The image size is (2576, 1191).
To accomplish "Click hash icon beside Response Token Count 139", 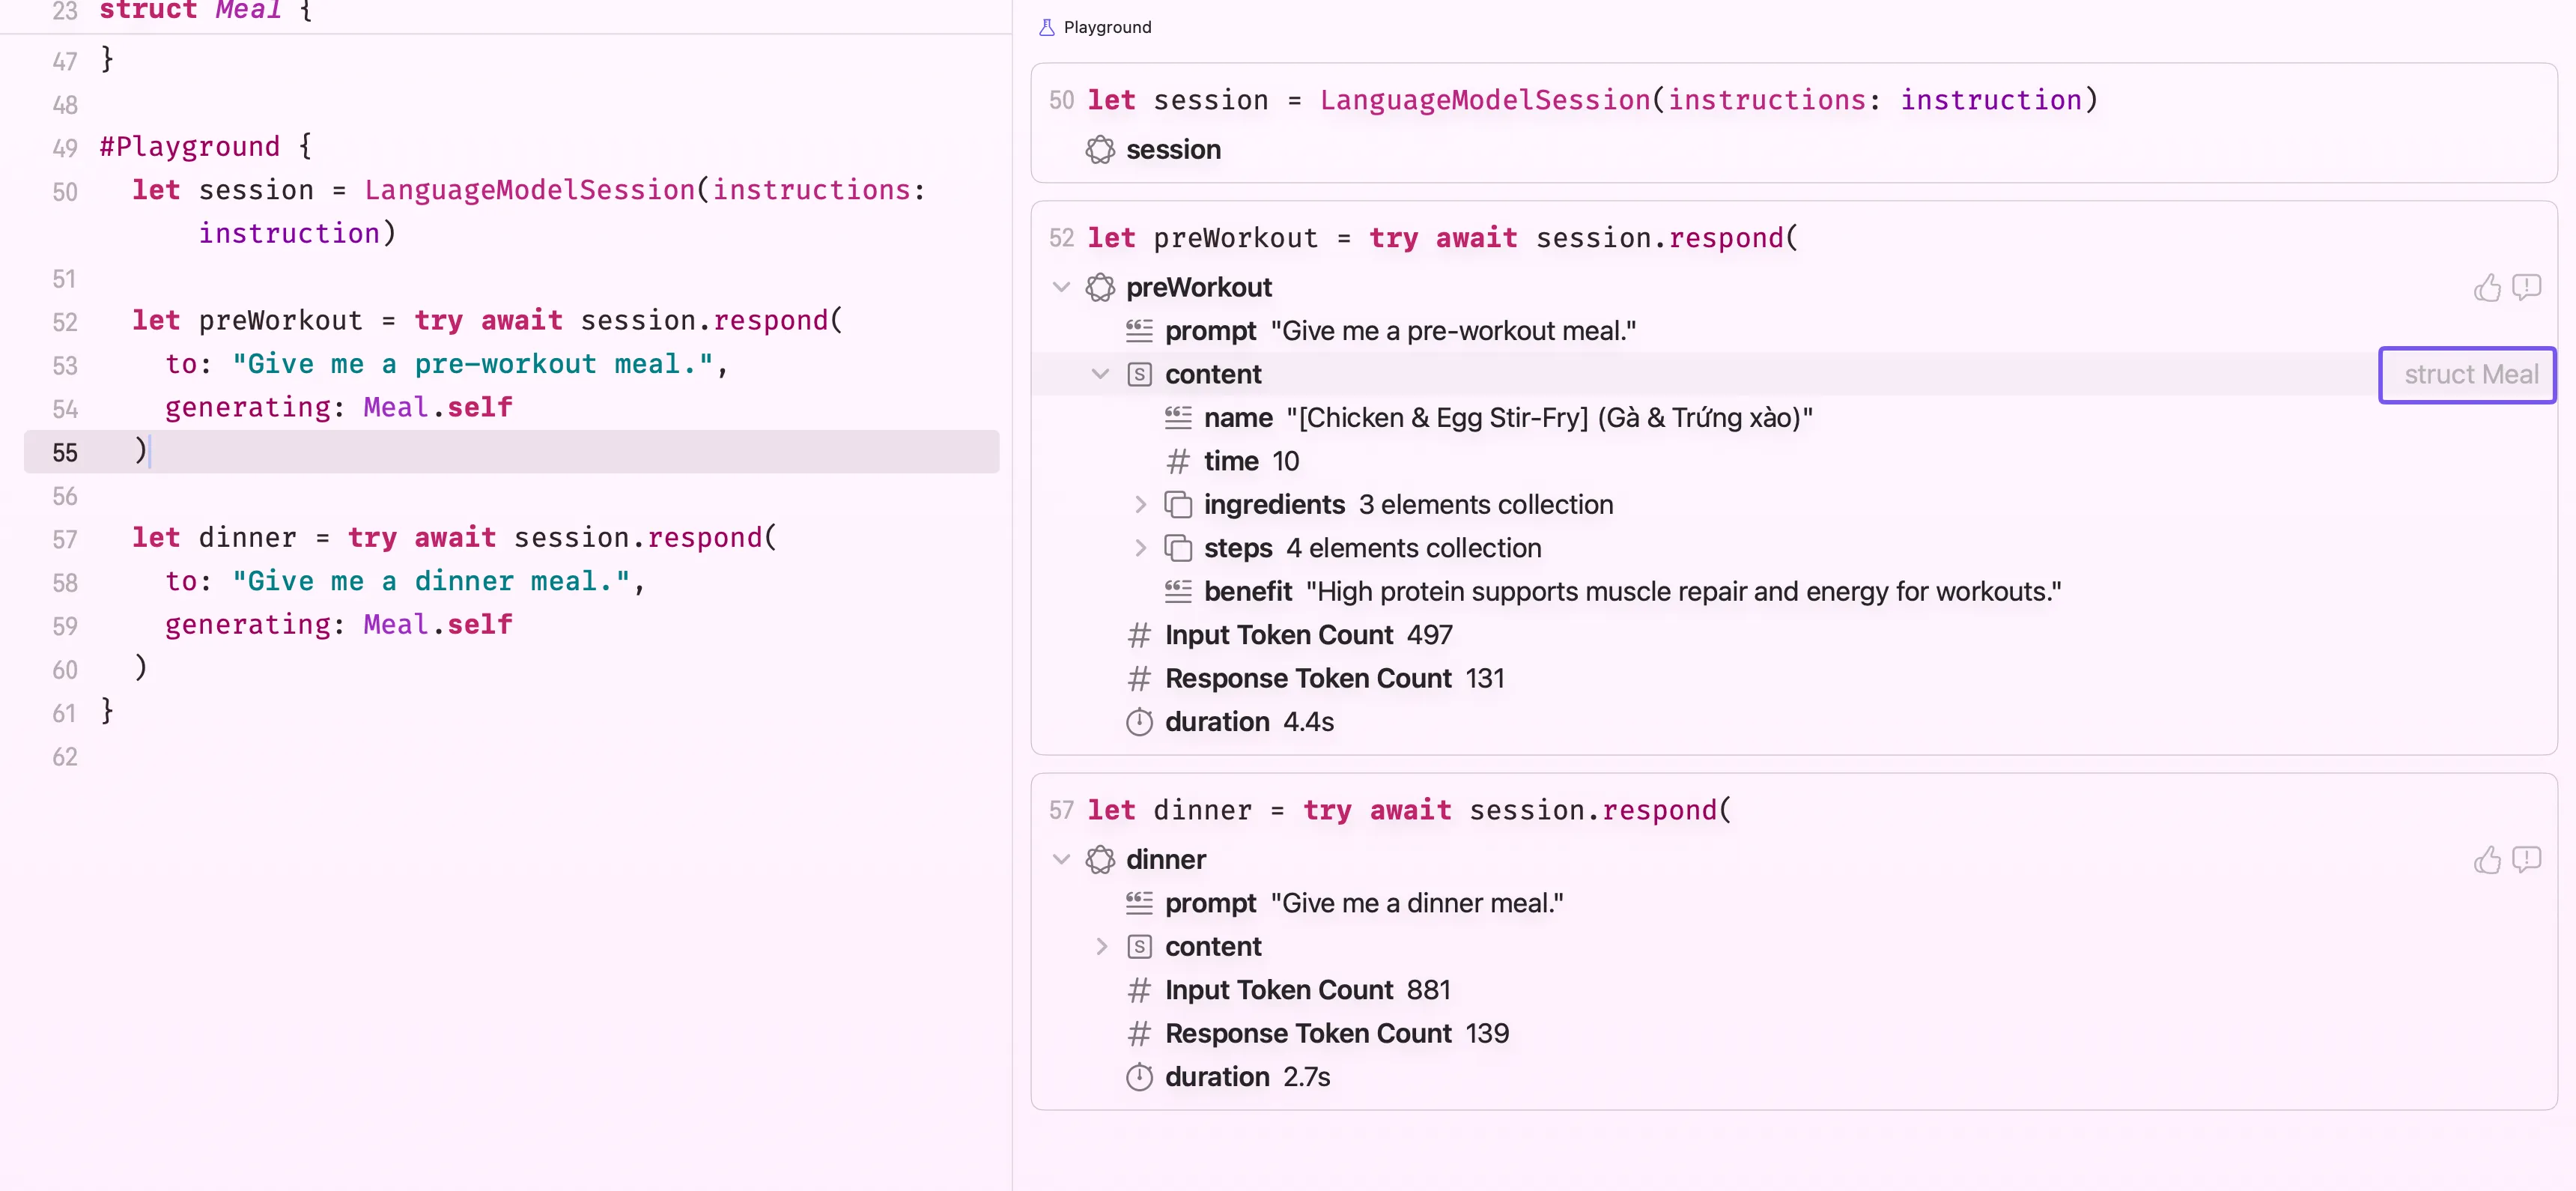I will pyautogui.click(x=1139, y=1034).
